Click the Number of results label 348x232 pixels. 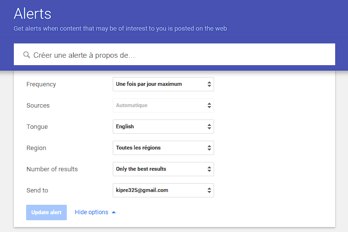coord(52,169)
